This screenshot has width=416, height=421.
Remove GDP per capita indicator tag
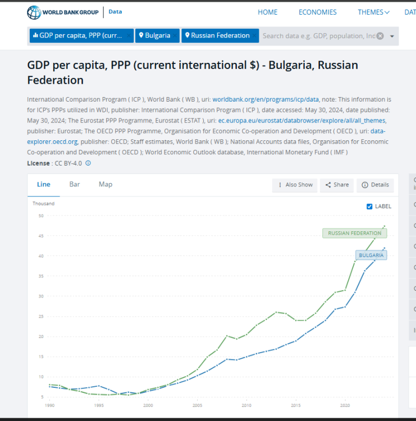[x=129, y=36]
